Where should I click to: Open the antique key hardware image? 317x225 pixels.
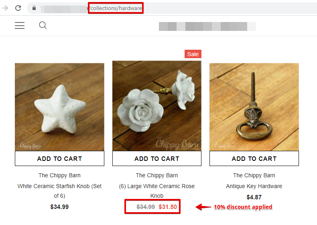tap(254, 107)
